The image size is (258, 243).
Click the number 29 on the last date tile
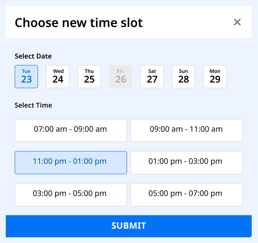tap(215, 80)
